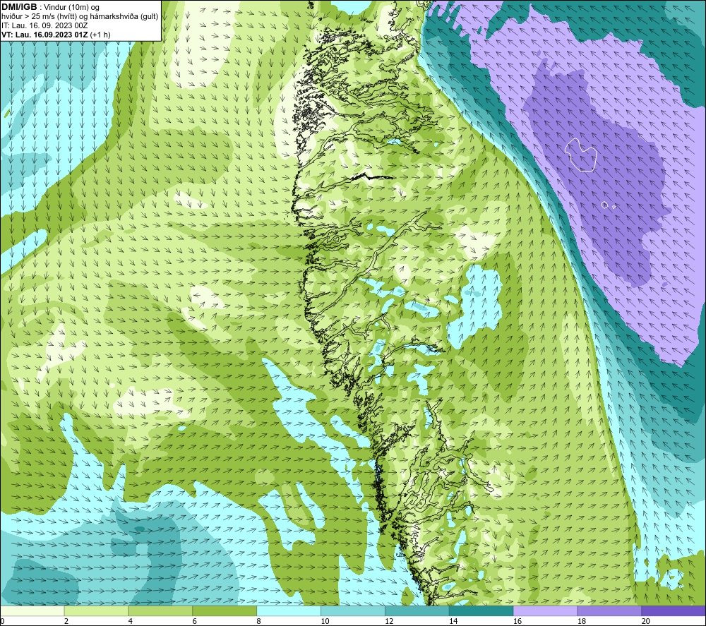Click the scale label '14'
Screen dimensions: 706x626
click(453, 621)
